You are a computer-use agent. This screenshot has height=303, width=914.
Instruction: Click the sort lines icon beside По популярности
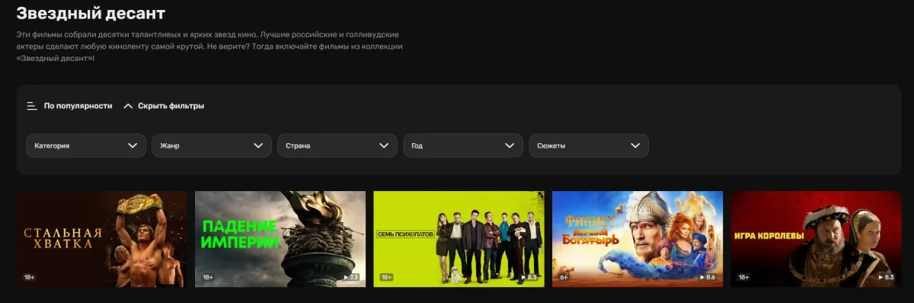coord(32,106)
